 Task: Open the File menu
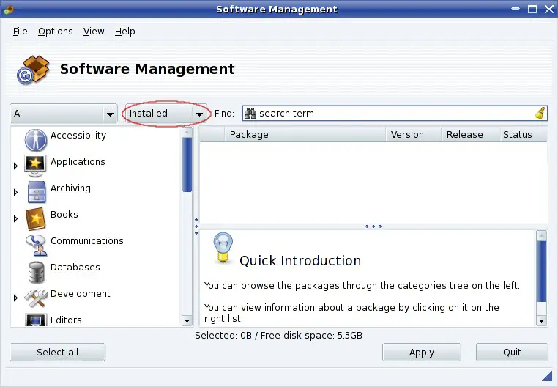[x=20, y=32]
